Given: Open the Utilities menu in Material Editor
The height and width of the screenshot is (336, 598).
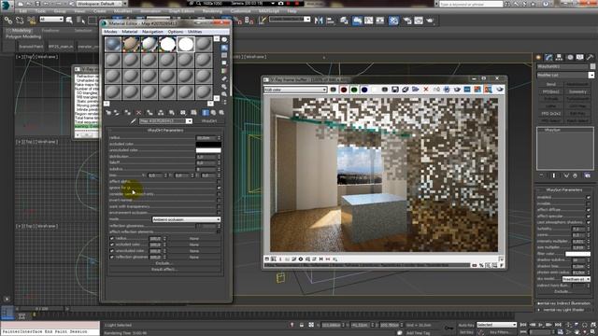Looking at the screenshot, I should (x=195, y=32).
